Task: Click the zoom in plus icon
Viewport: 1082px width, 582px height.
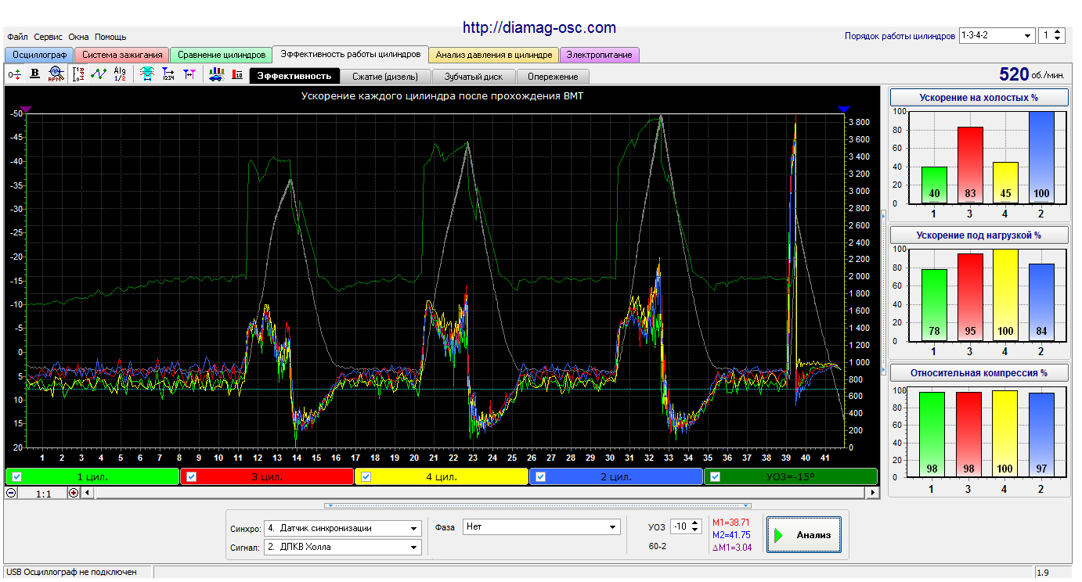Action: (74, 493)
